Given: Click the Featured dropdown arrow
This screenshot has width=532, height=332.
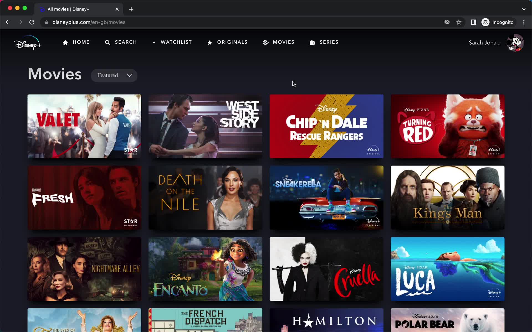Looking at the screenshot, I should click(130, 75).
